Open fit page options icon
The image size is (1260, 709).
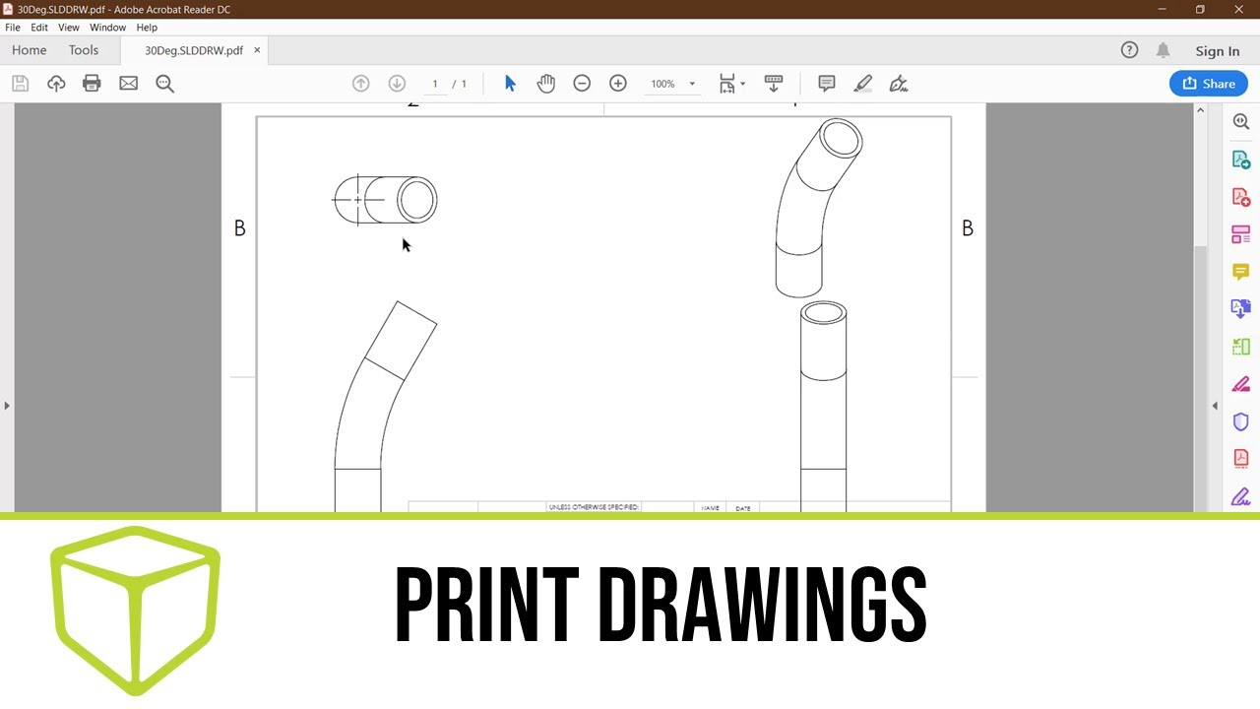[x=726, y=84]
